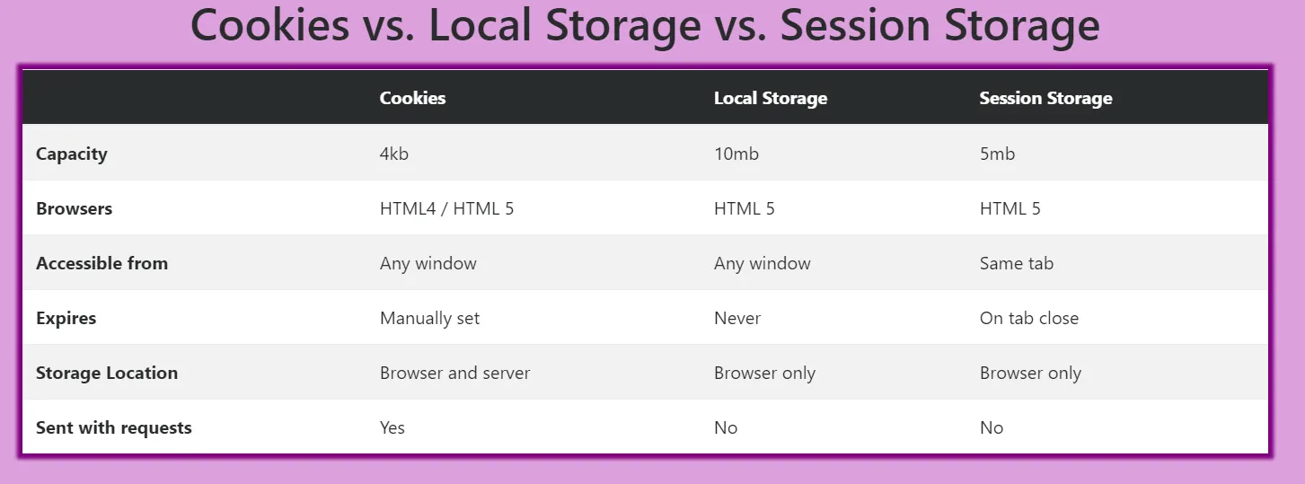Select the Storage Location row label

[x=107, y=373]
